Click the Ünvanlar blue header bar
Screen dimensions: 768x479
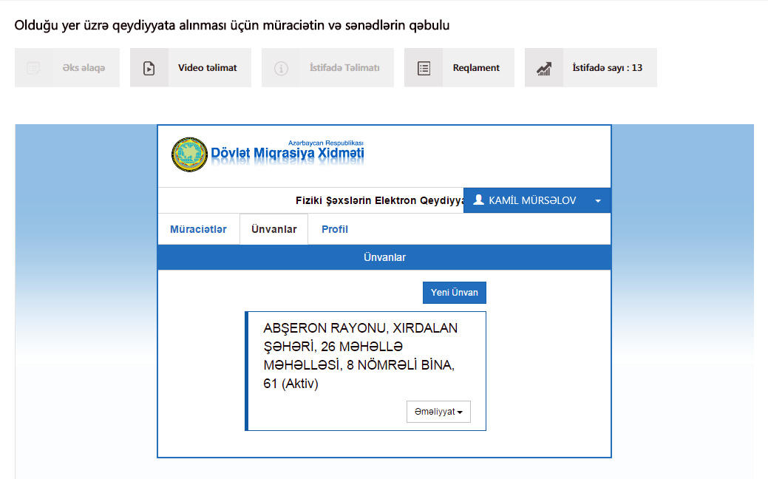pos(384,257)
